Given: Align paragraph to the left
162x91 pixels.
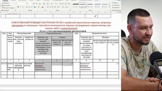Looking at the screenshot, I should (x=48, y=7).
